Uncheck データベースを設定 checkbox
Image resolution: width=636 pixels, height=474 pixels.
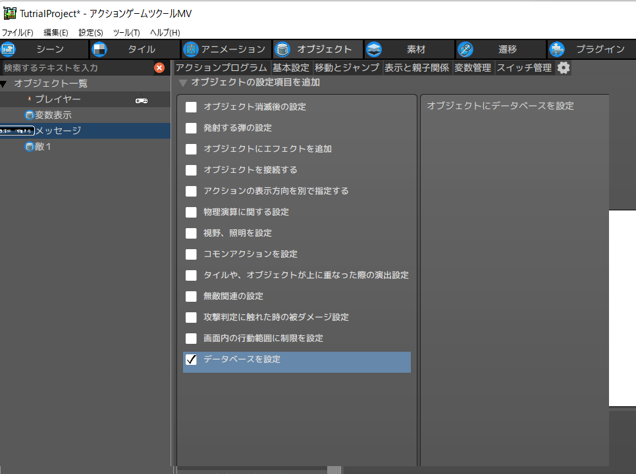[191, 360]
